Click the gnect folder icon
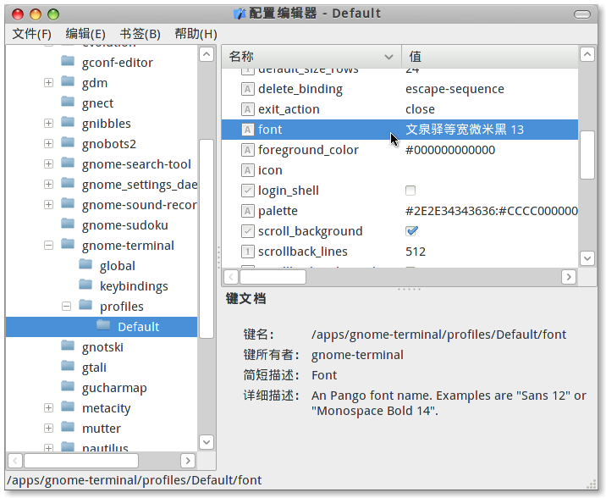 coord(68,102)
